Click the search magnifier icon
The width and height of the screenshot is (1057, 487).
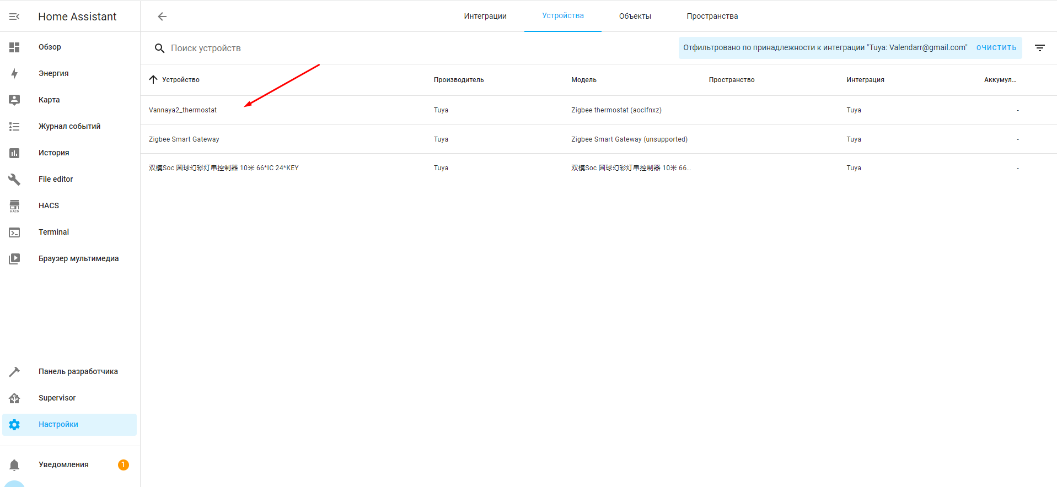(159, 48)
